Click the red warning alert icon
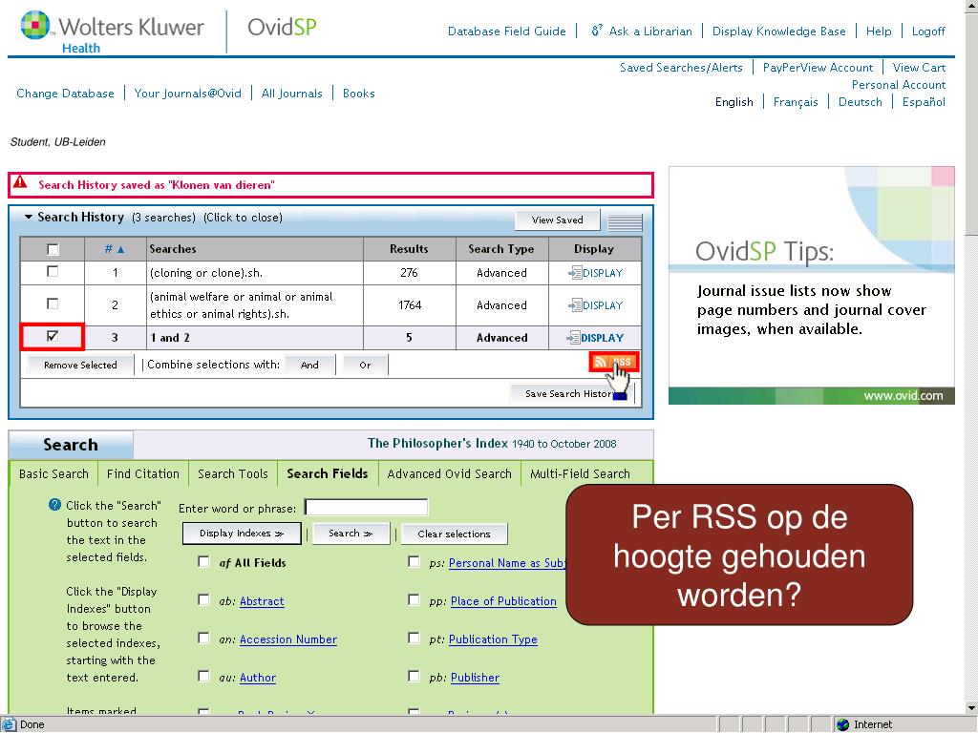This screenshot has width=978, height=733. (20, 182)
